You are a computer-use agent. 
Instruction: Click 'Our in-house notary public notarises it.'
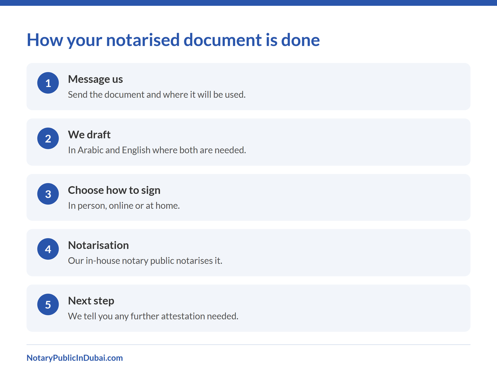coord(145,261)
